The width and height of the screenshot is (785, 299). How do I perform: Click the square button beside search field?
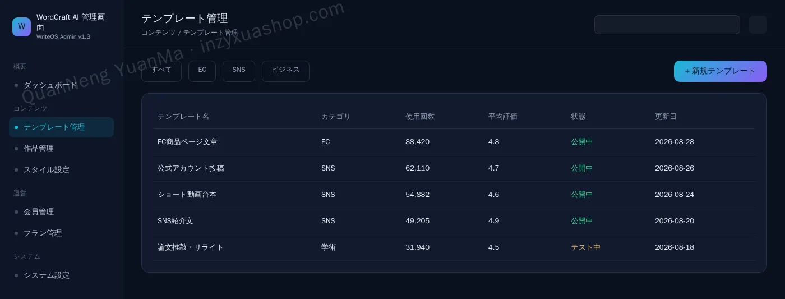[758, 25]
